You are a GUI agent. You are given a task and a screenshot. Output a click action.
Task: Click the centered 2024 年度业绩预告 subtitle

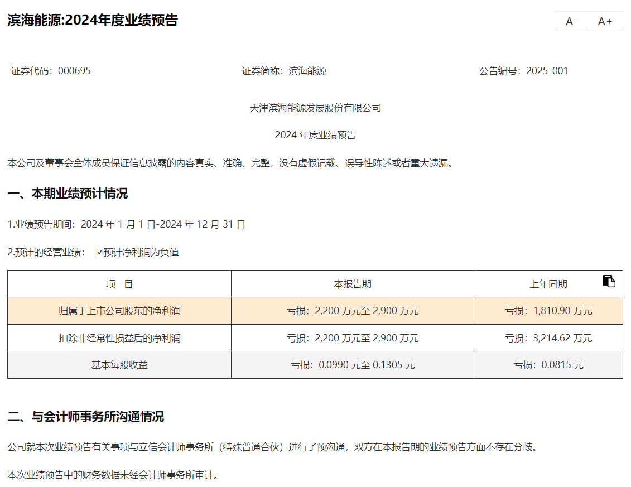coord(315,135)
